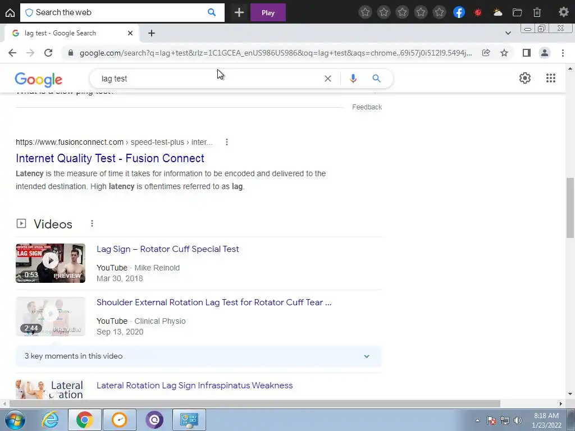Open 'Lag Sign – Rotator Cuff Special Test'
Screen dimensions: 575x431
(x=168, y=249)
